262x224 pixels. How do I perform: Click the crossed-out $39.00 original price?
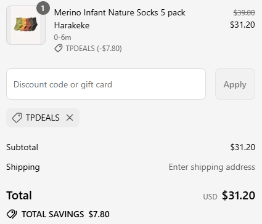tap(244, 13)
